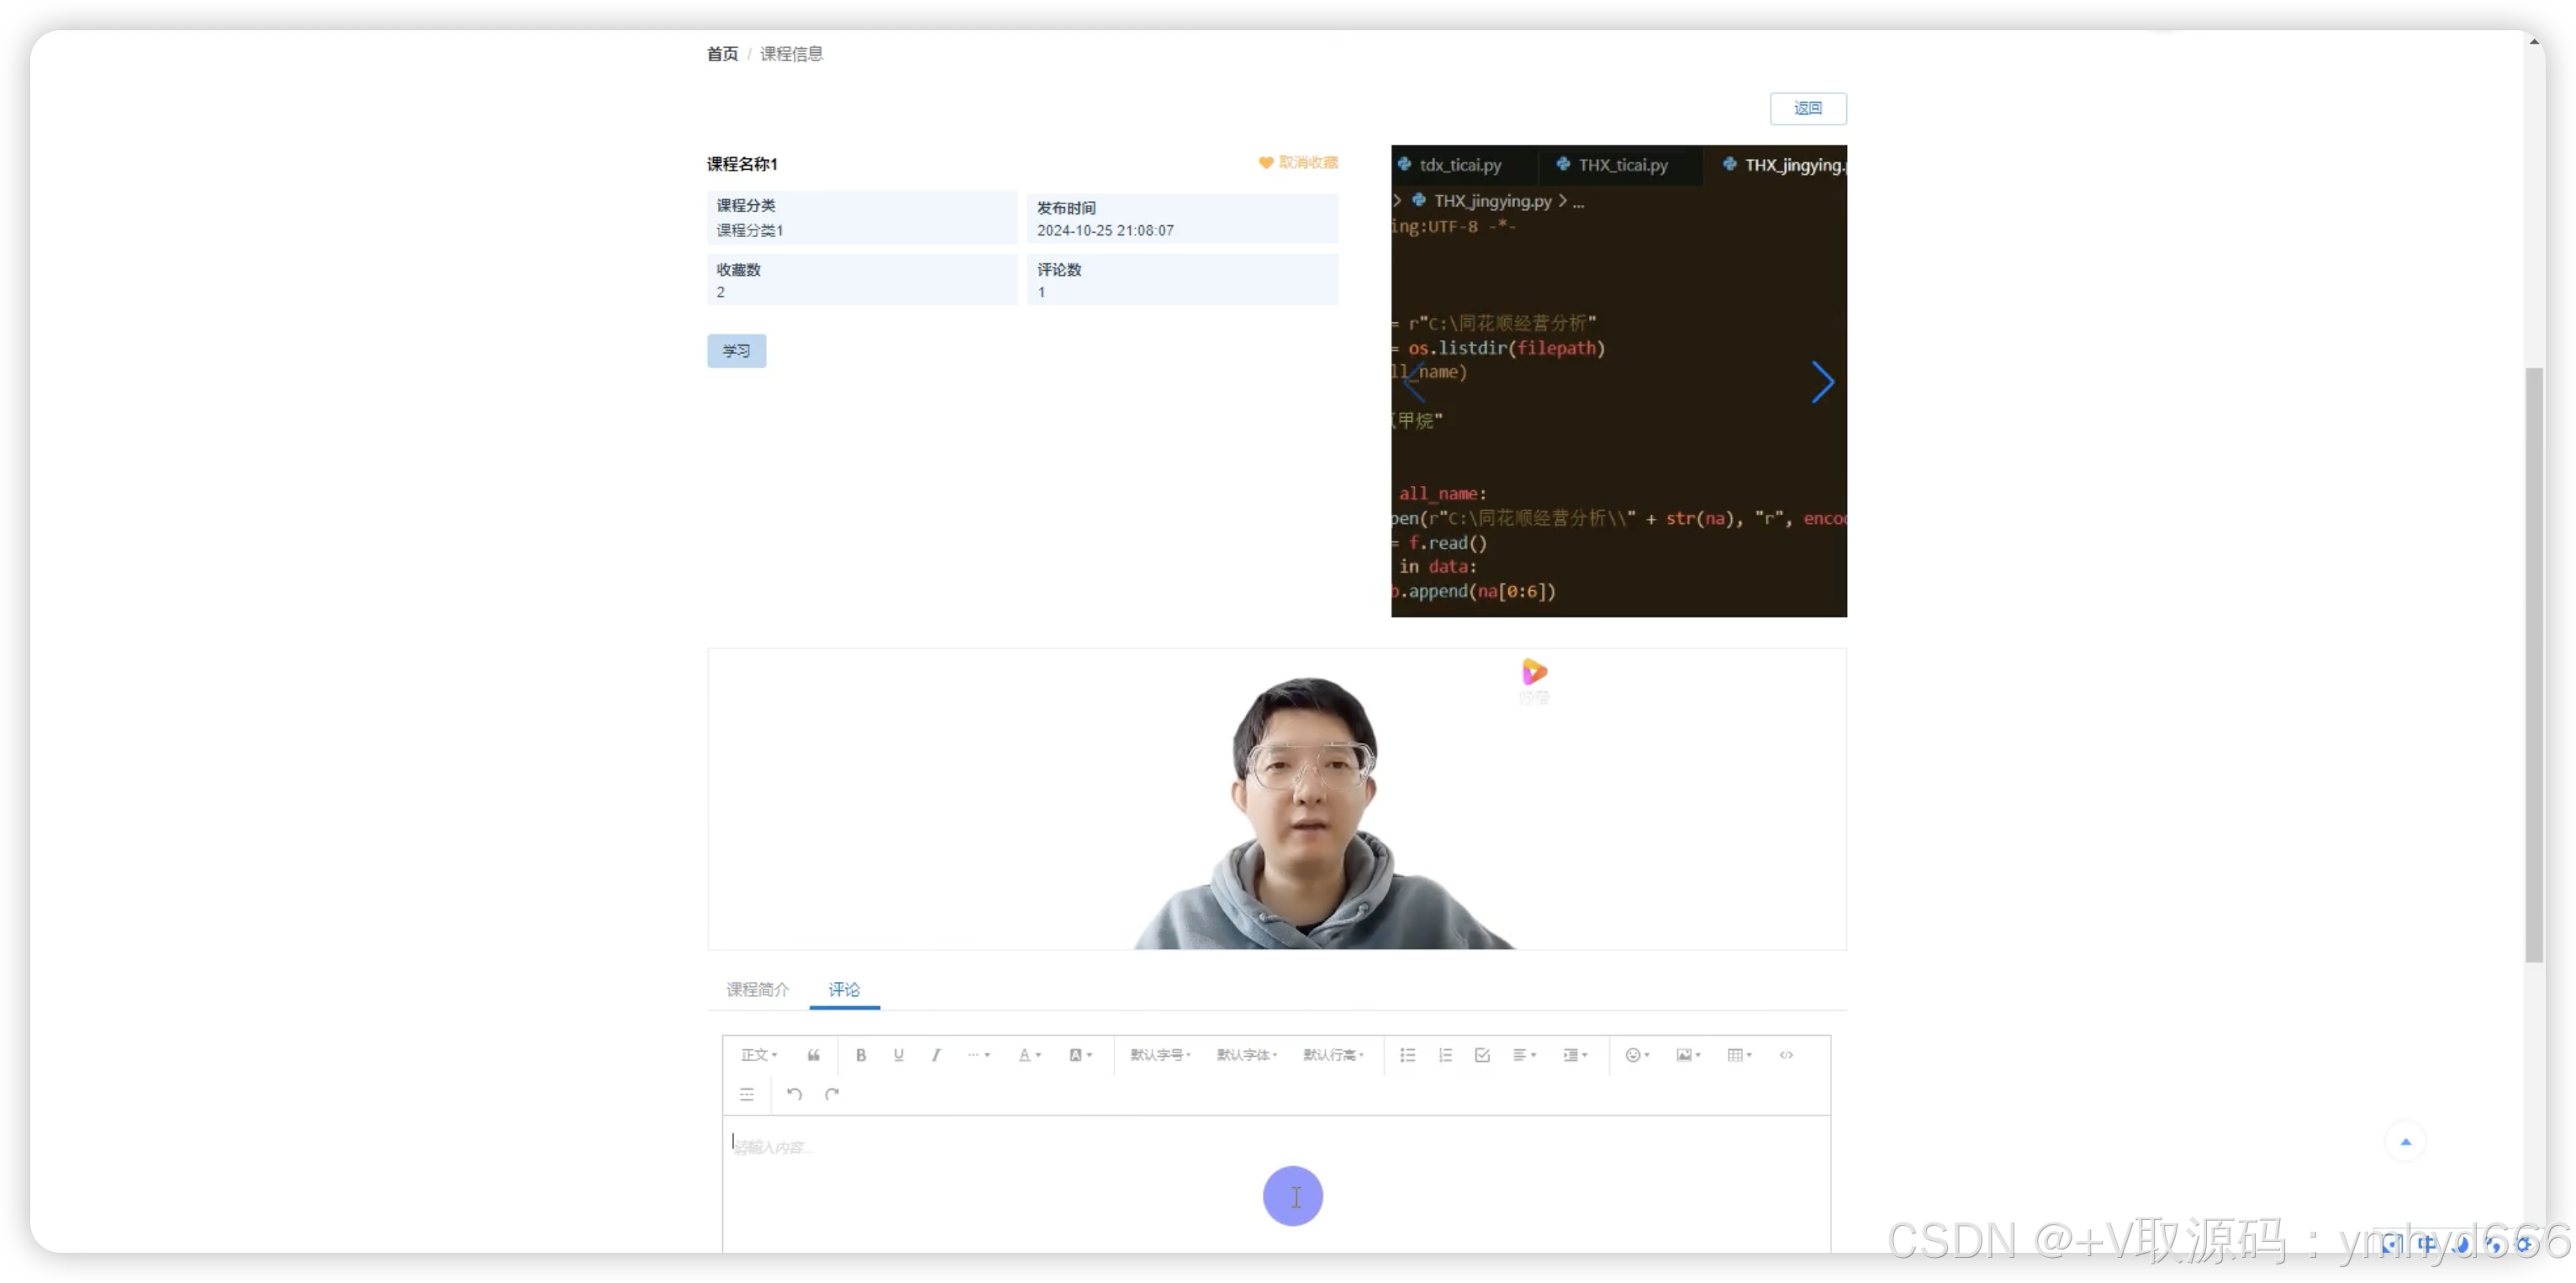The width and height of the screenshot is (2576, 1283).
Task: Show next carousel image with right arrow
Action: pos(1822,382)
